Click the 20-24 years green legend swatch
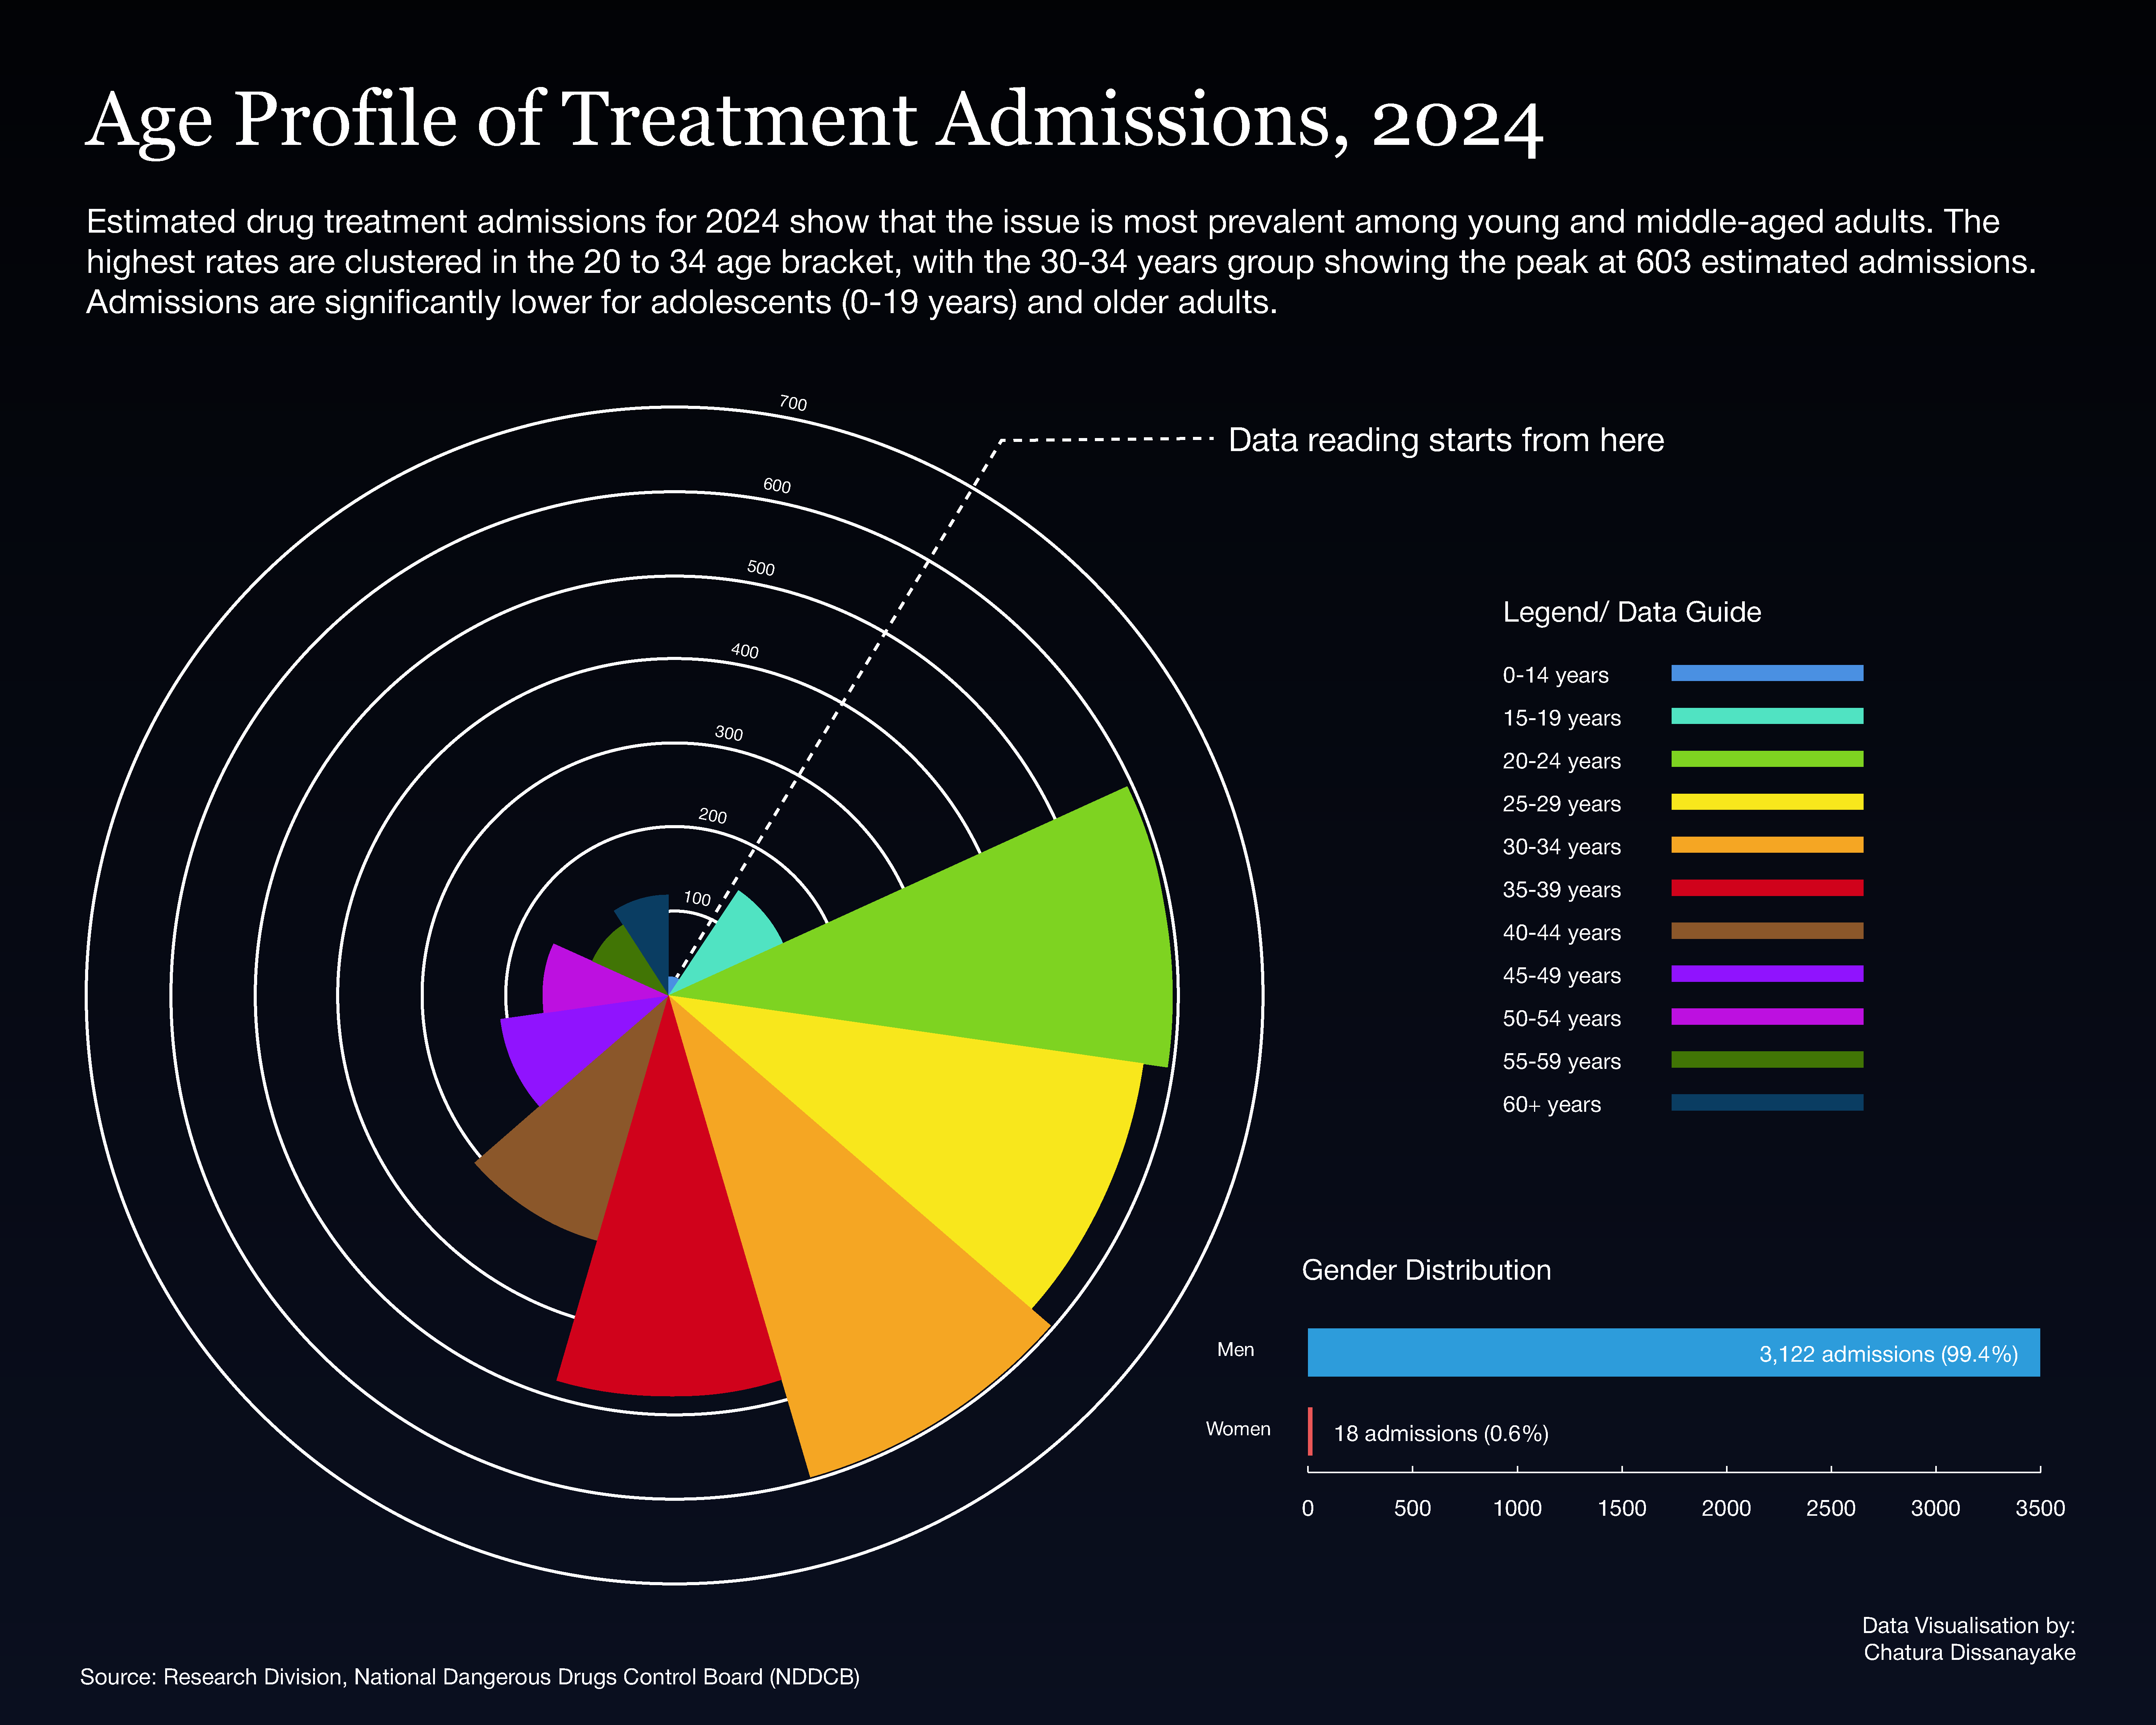The image size is (2156, 1725). point(1767,759)
